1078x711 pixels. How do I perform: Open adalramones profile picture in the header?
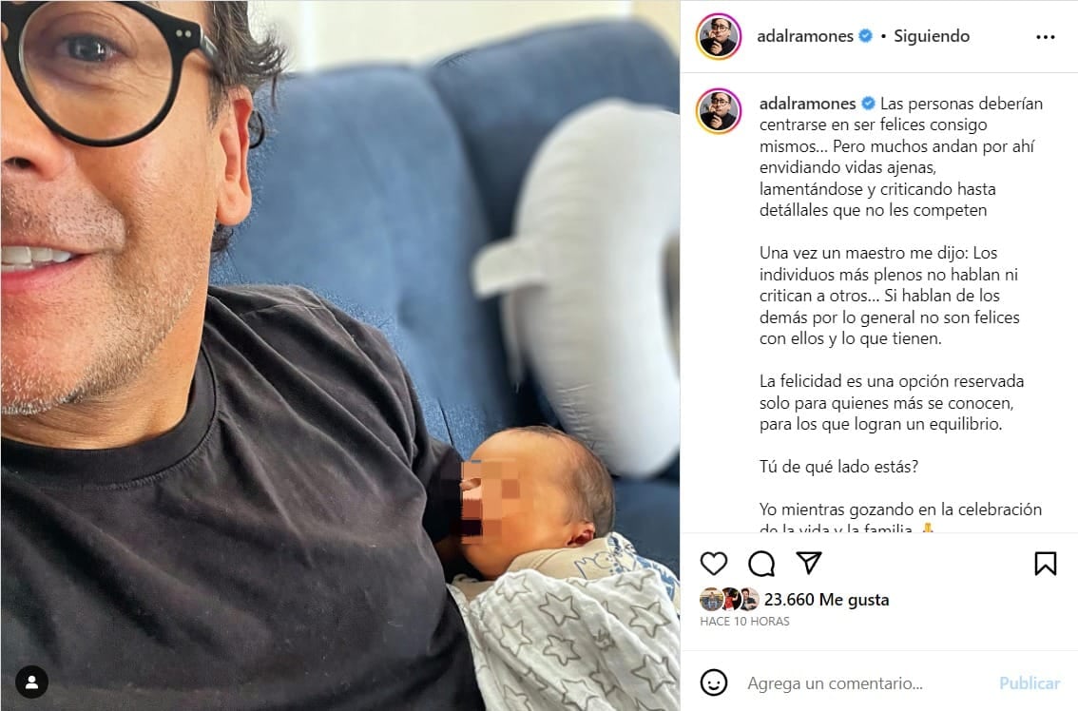719,36
